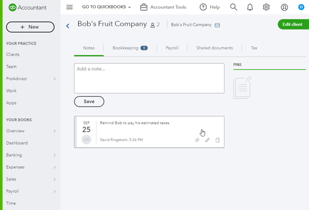Click the Help label
The height and width of the screenshot is (210, 309).
(215, 7)
